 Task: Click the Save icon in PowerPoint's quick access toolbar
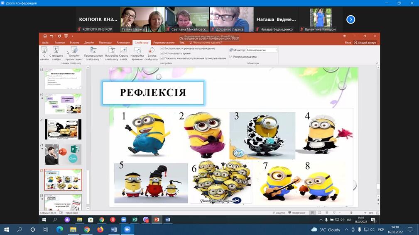click(x=45, y=36)
